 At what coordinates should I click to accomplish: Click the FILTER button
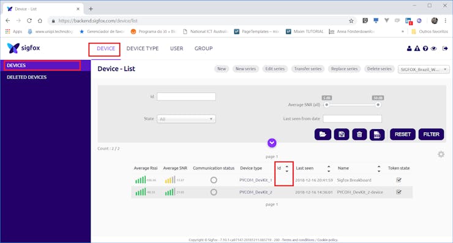tap(431, 135)
